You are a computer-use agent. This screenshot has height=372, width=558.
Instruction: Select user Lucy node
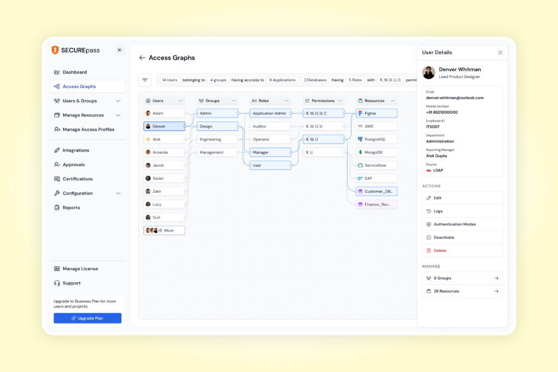pos(165,204)
